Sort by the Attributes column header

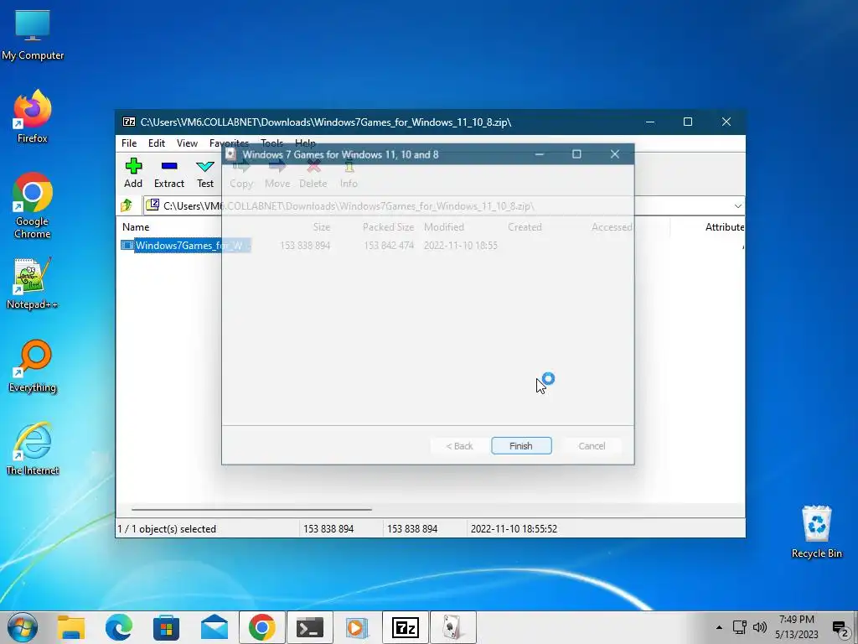click(x=725, y=226)
